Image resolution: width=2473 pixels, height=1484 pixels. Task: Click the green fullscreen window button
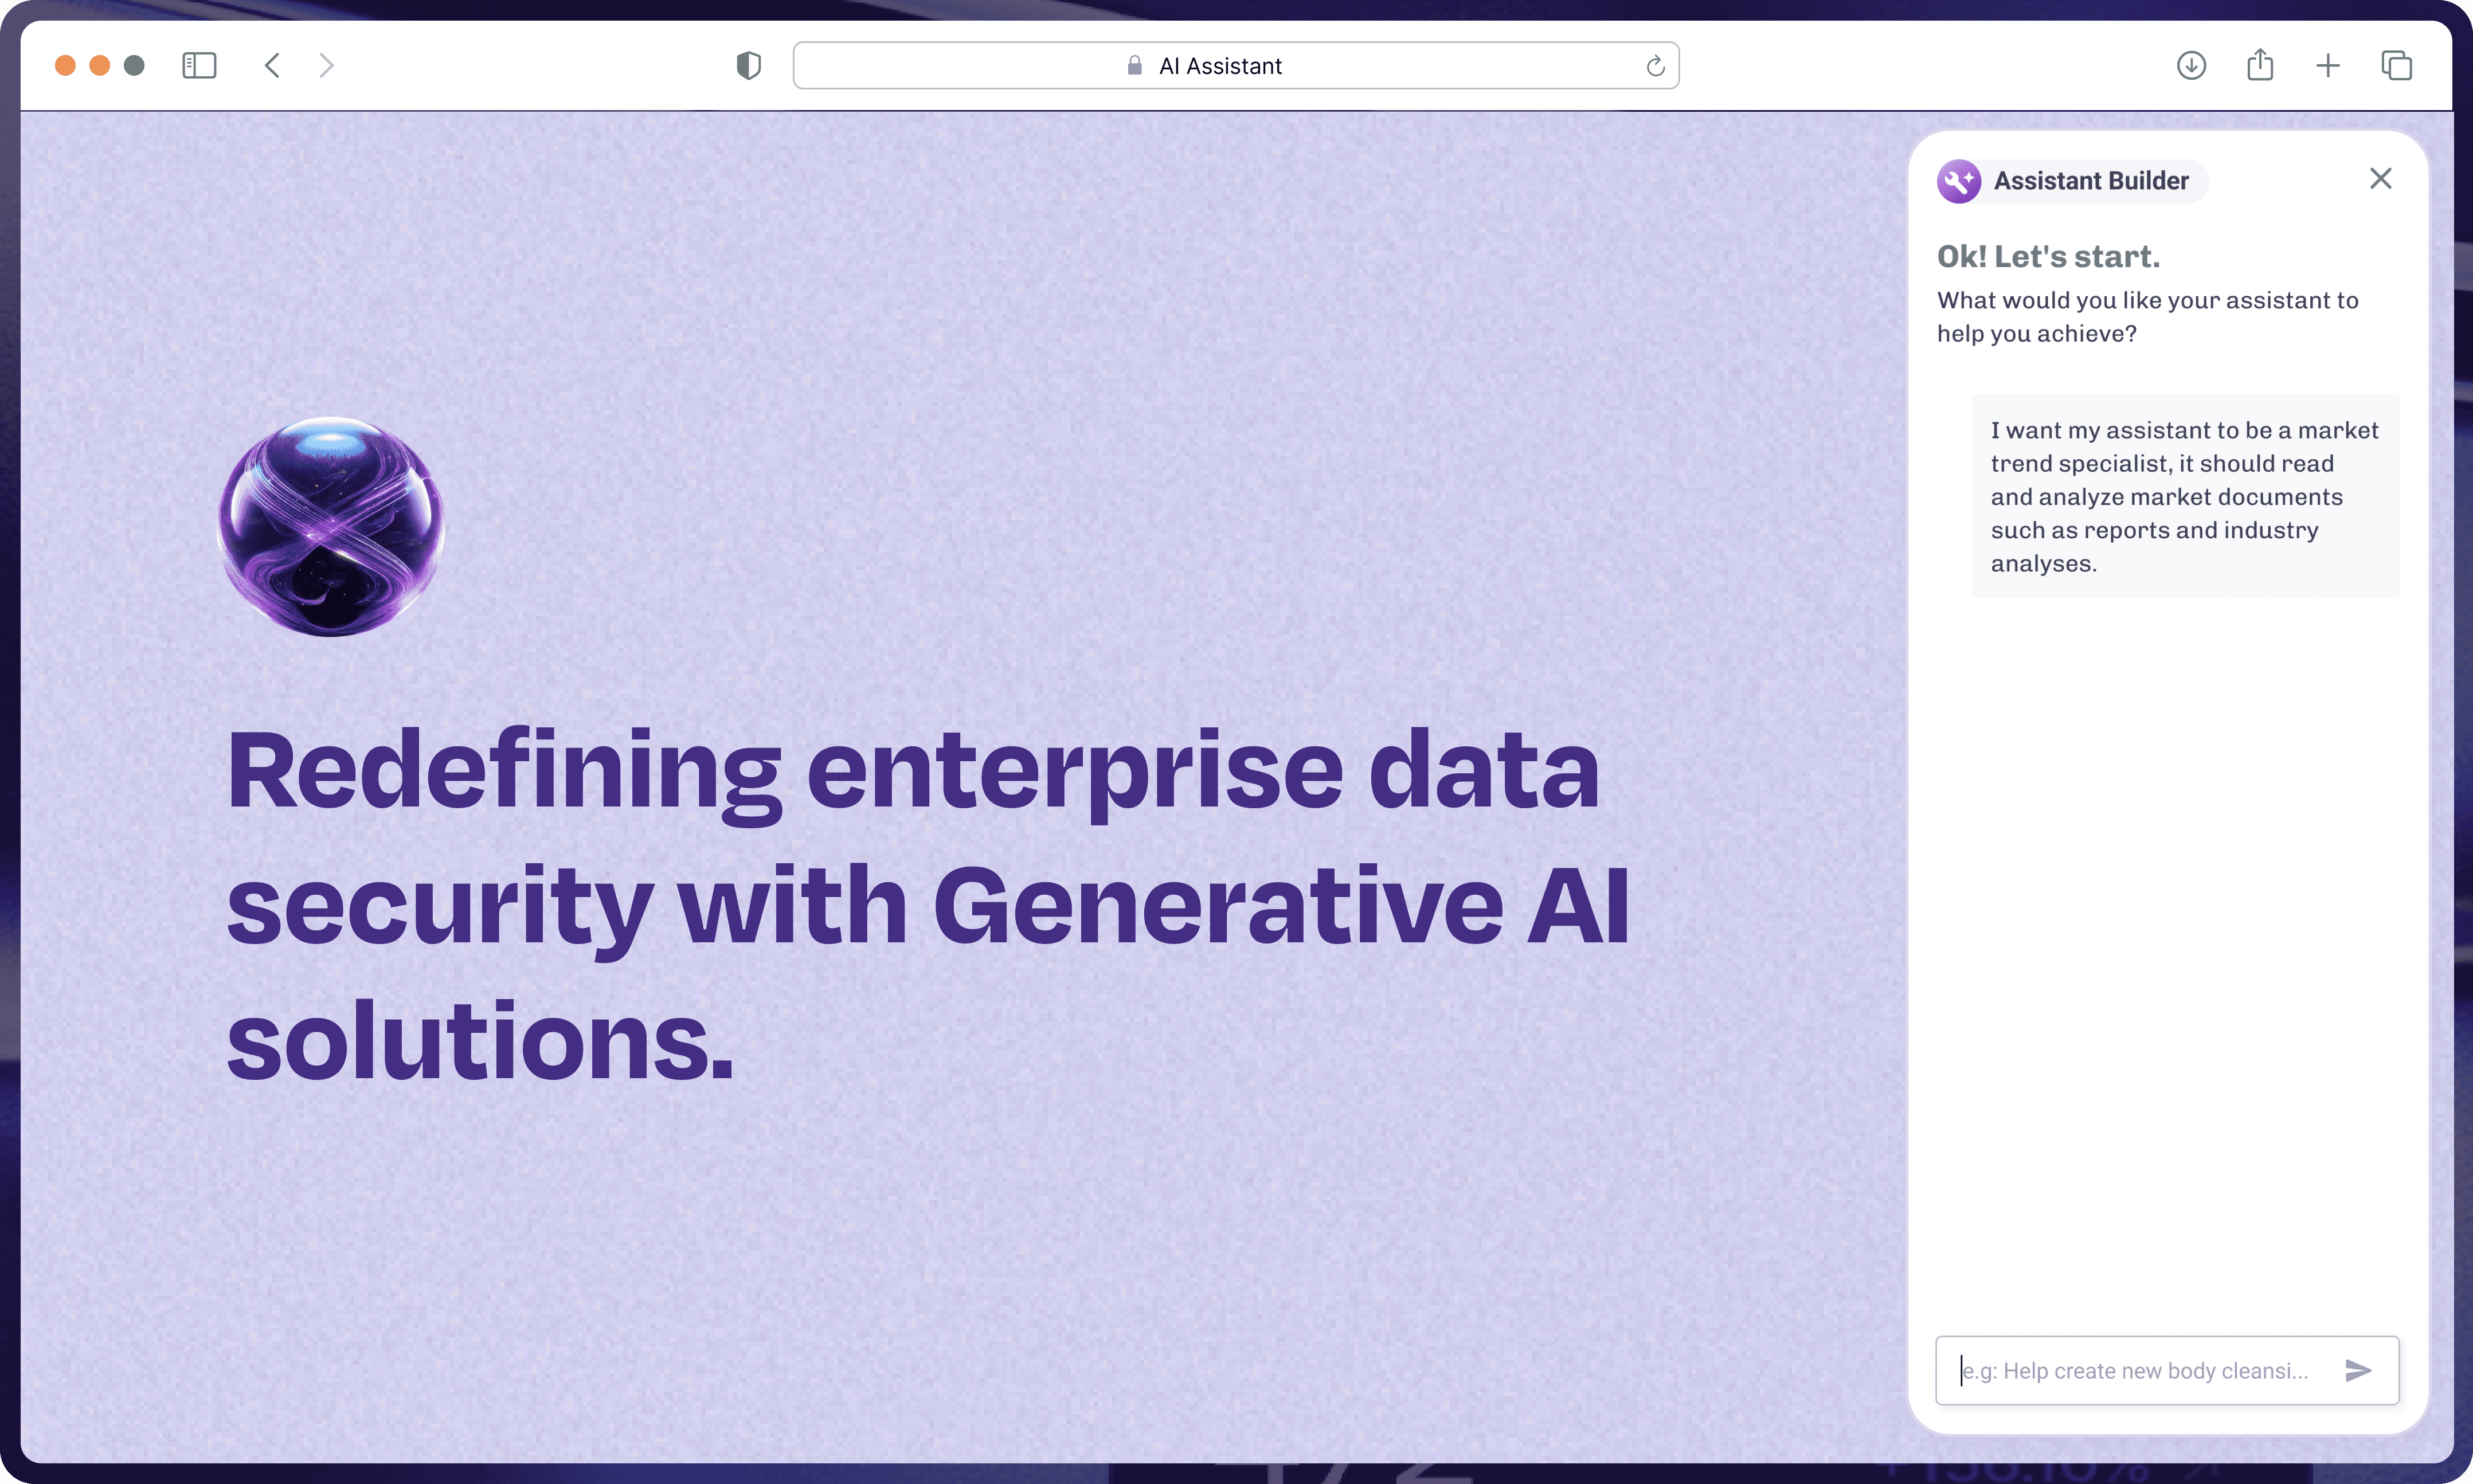[x=134, y=66]
